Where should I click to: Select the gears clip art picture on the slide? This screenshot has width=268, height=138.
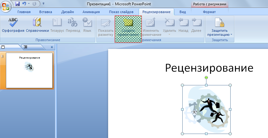pos(206,109)
